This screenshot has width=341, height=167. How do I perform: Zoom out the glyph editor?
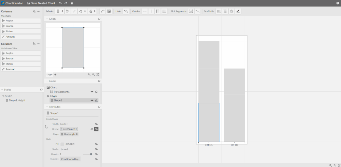(x=93, y=74)
